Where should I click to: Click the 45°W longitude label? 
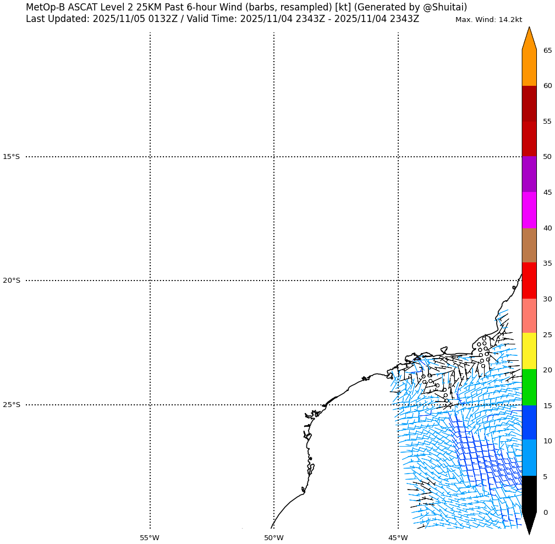click(x=398, y=537)
